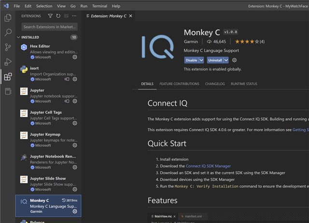The image size is (309, 223).
Task: Select Jupyter Slide Show extension
Action: coord(48,184)
